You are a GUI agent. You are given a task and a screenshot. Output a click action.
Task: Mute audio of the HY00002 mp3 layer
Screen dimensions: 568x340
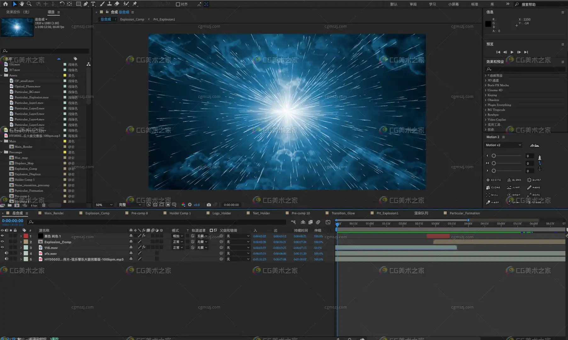point(6,259)
